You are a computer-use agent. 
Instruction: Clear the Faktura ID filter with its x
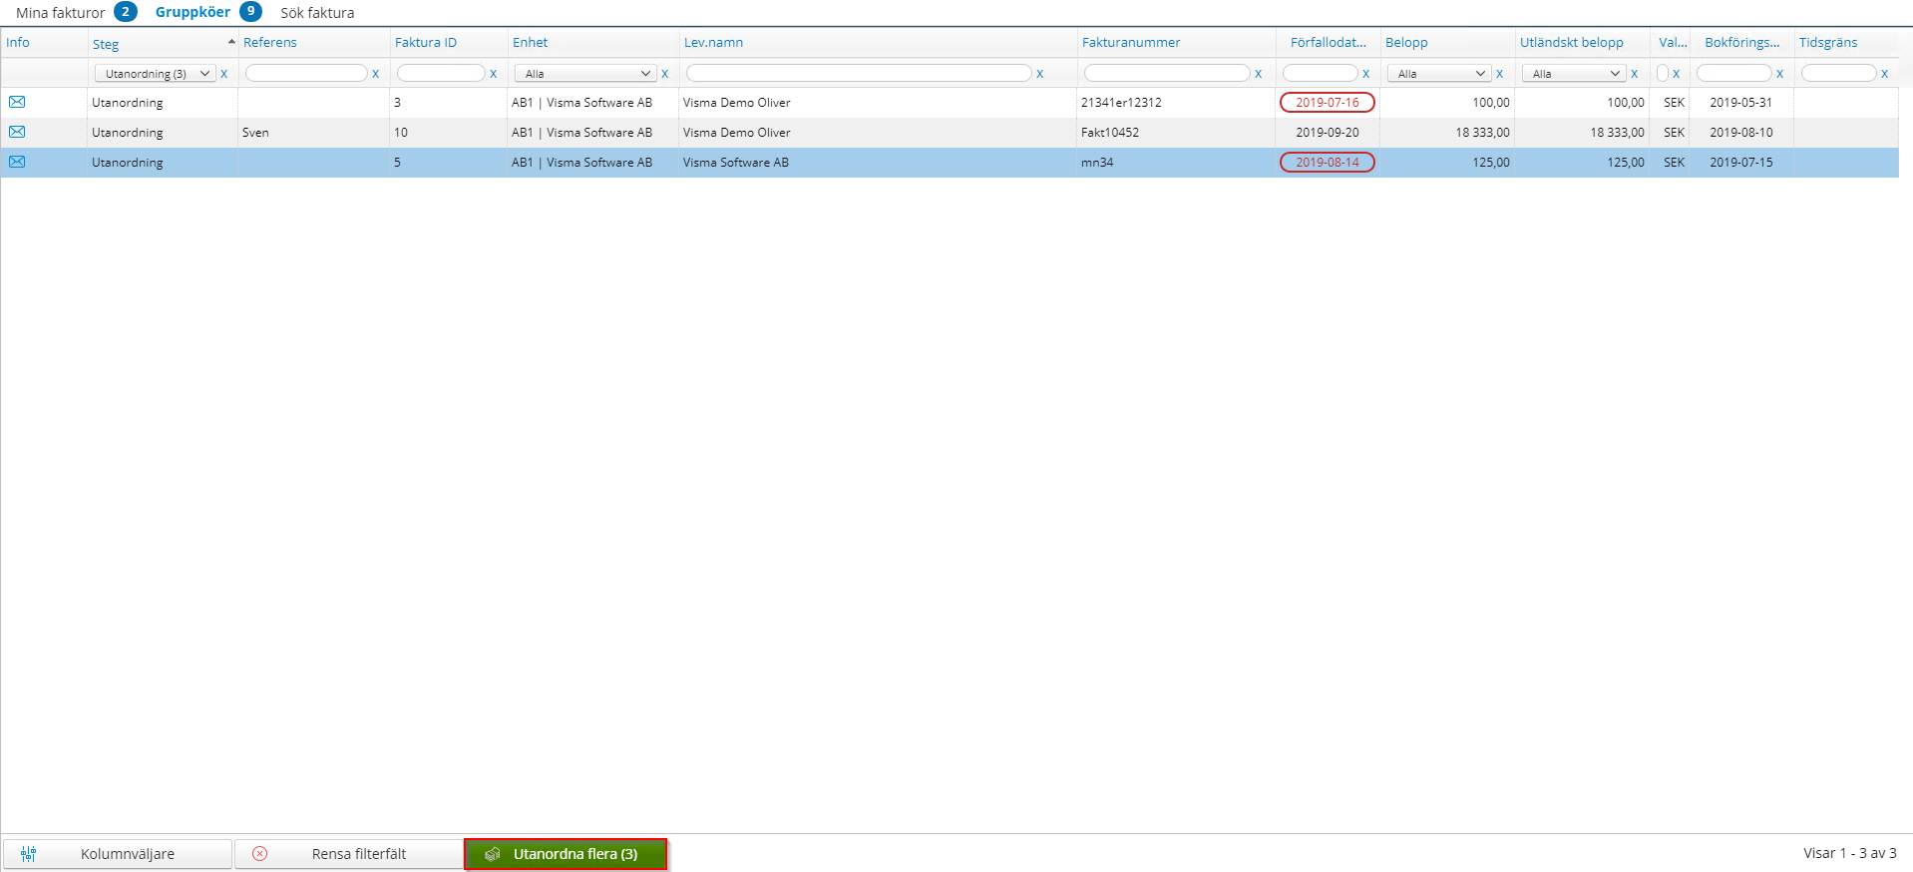click(493, 74)
